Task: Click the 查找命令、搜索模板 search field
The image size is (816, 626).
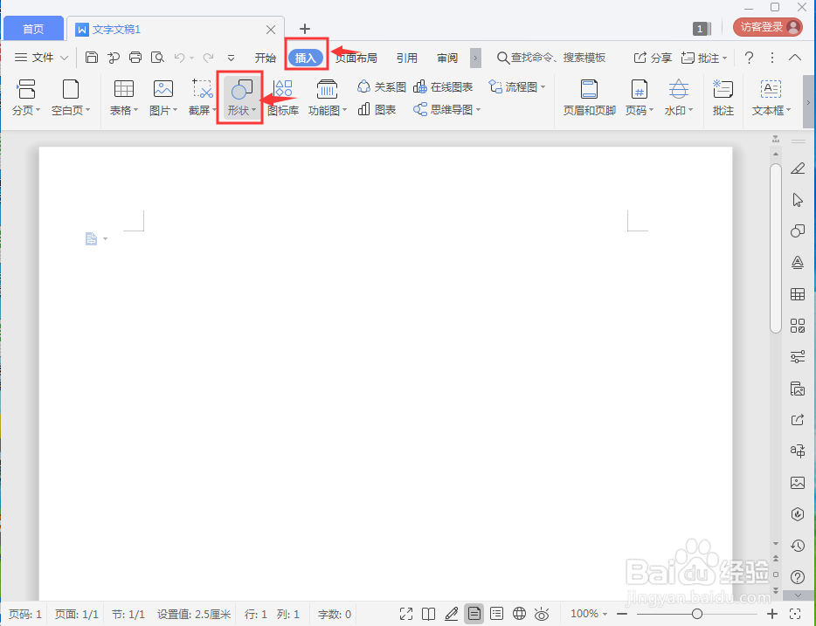Action: pyautogui.click(x=551, y=58)
